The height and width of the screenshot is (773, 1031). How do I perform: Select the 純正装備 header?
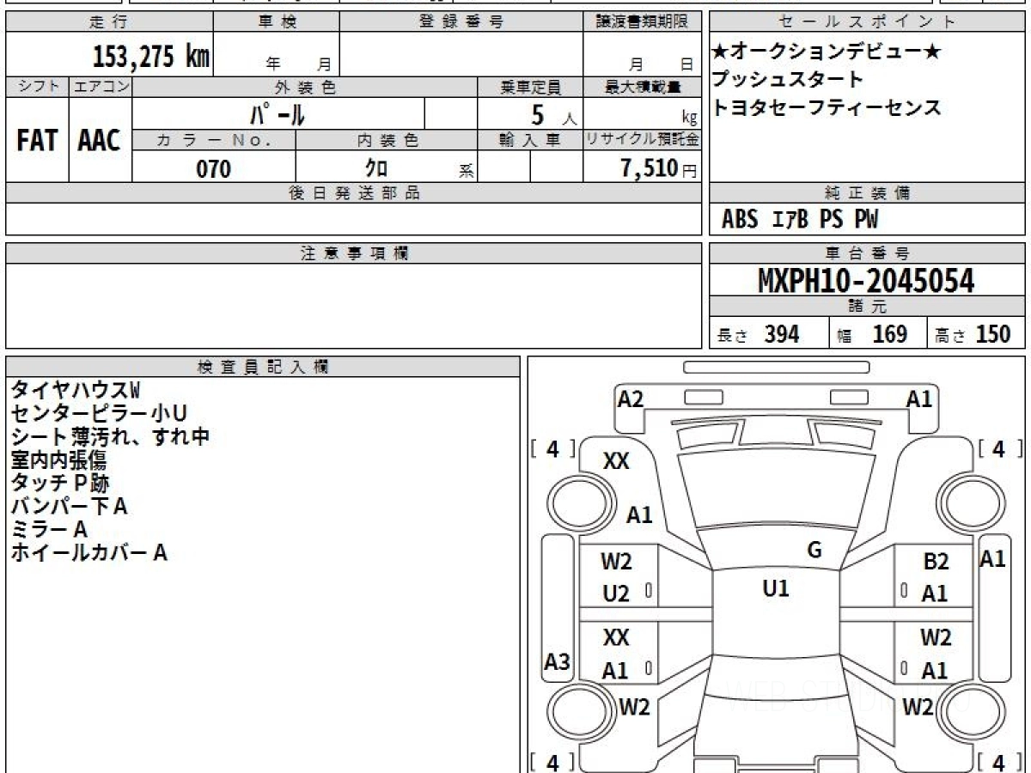click(868, 193)
